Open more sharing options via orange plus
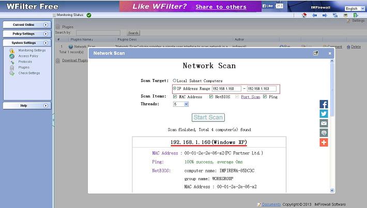Viewport: 367px width, 208px height. (x=324, y=142)
